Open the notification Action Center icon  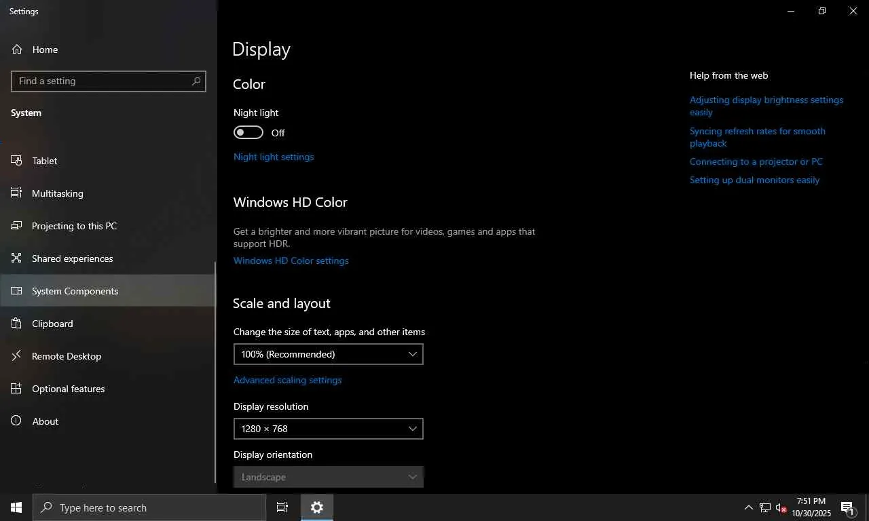(x=847, y=507)
